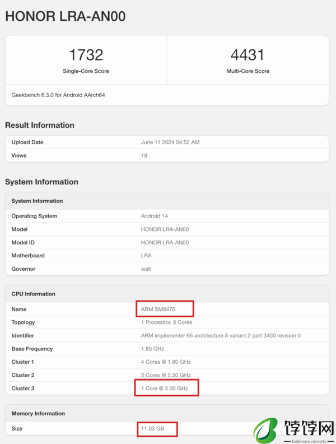Select the ARM implementer 65 architecture identifier value
The height and width of the screenshot is (444, 336).
221,336
